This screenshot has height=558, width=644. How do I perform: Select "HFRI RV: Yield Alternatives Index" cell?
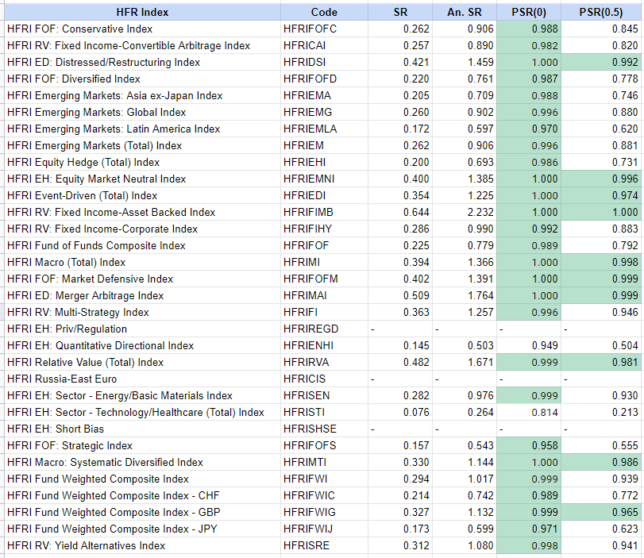(142, 545)
